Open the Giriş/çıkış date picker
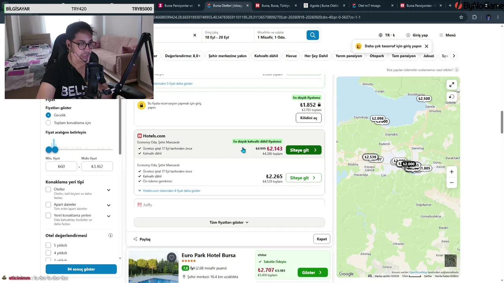This screenshot has width=504, height=283. [x=228, y=35]
